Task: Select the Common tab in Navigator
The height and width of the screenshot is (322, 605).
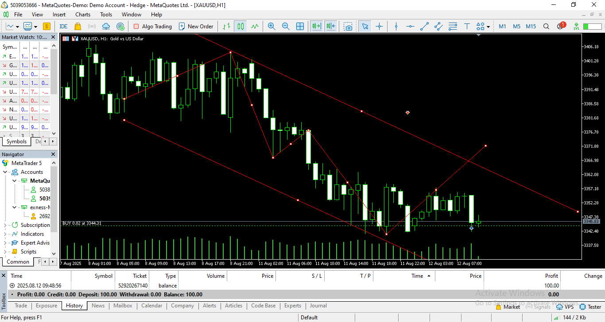Action: click(18, 262)
